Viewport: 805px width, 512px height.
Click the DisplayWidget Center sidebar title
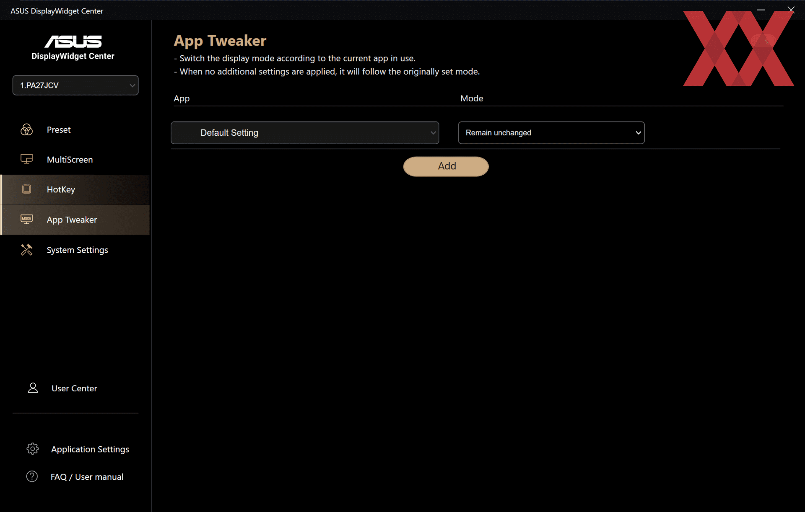pyautogui.click(x=73, y=56)
